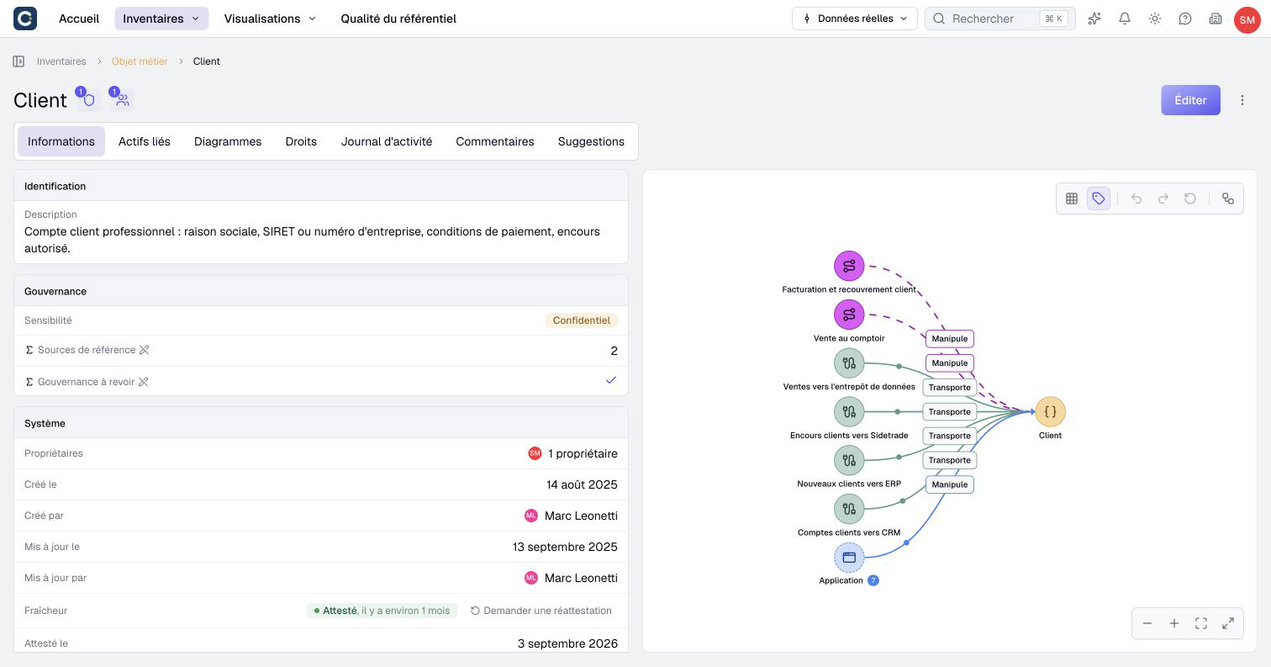Toggle the relationship labels tag icon in the diagram
The height and width of the screenshot is (667, 1271).
[x=1099, y=199]
